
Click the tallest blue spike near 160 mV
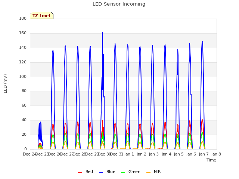(x=102, y=32)
